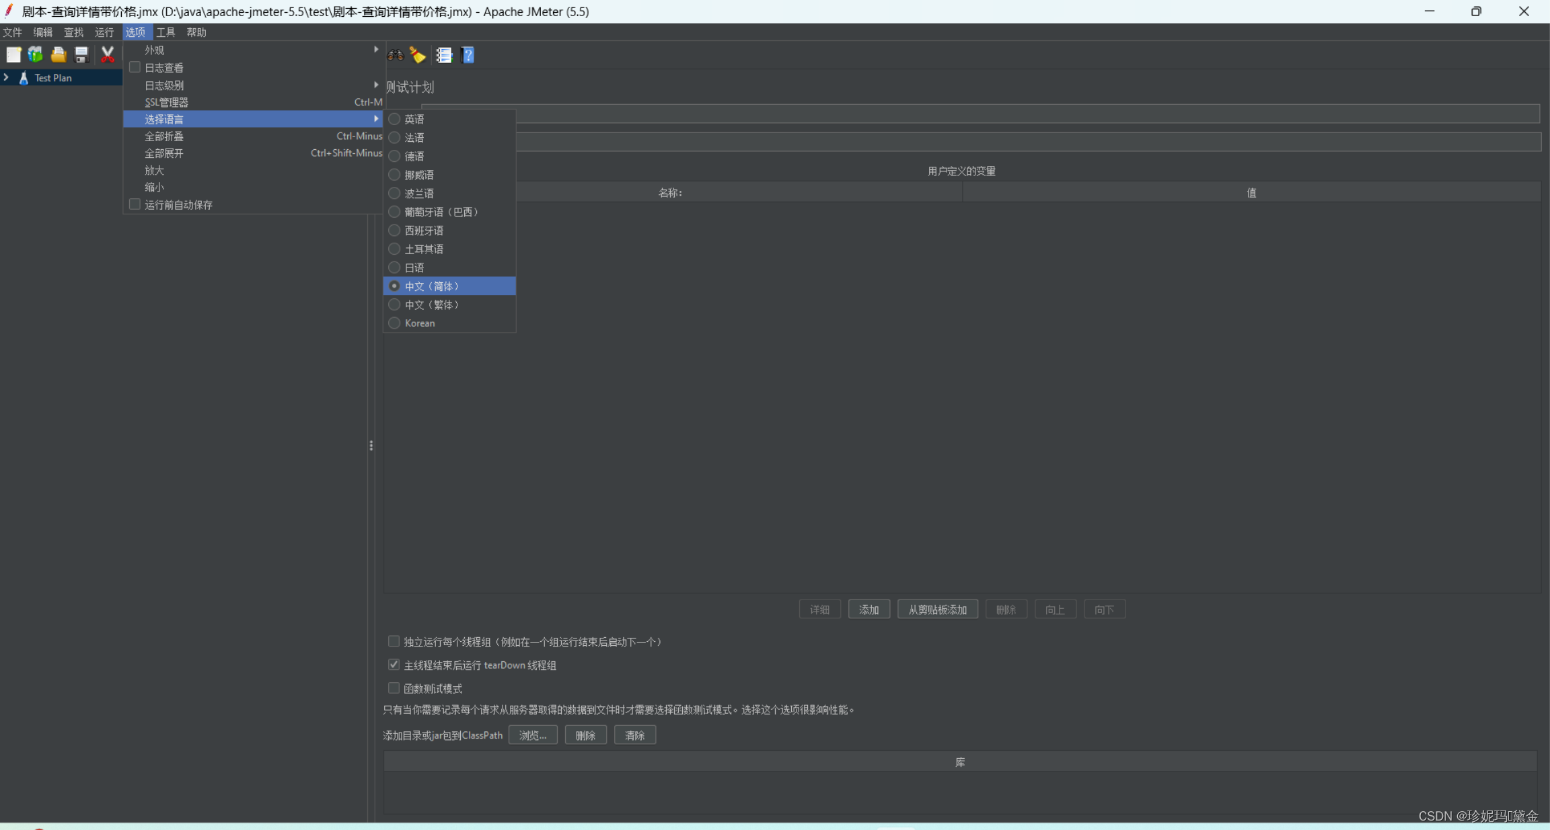Open the 文件 menu
Image resolution: width=1550 pixels, height=830 pixels.
click(13, 32)
